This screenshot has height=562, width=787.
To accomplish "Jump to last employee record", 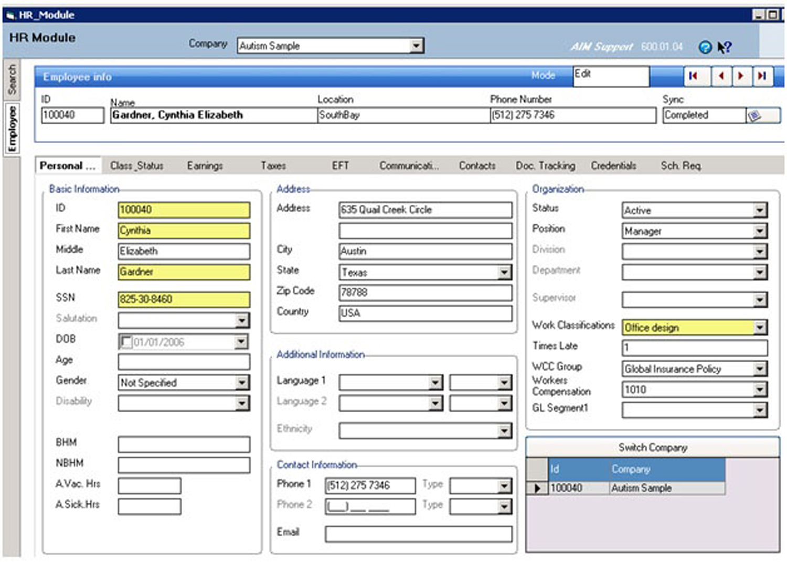I will click(762, 77).
